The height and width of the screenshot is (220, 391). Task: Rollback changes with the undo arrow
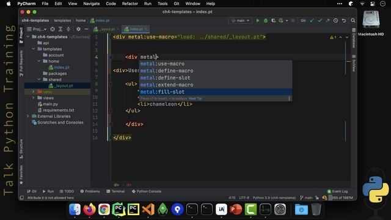(x=344, y=21)
